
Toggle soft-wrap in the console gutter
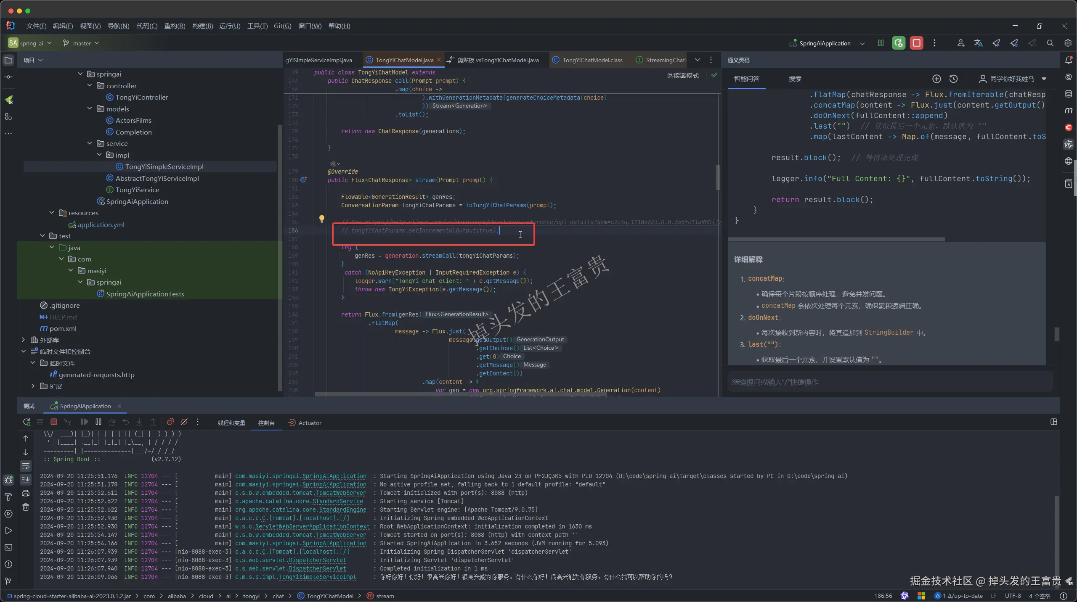coord(26,466)
